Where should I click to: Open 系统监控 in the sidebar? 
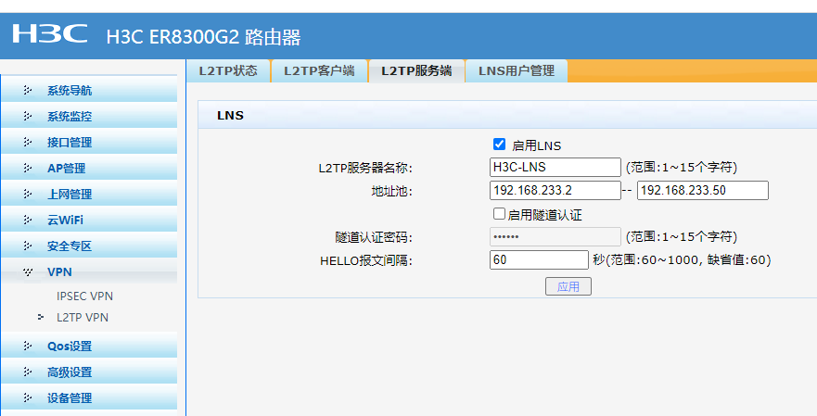(x=89, y=116)
